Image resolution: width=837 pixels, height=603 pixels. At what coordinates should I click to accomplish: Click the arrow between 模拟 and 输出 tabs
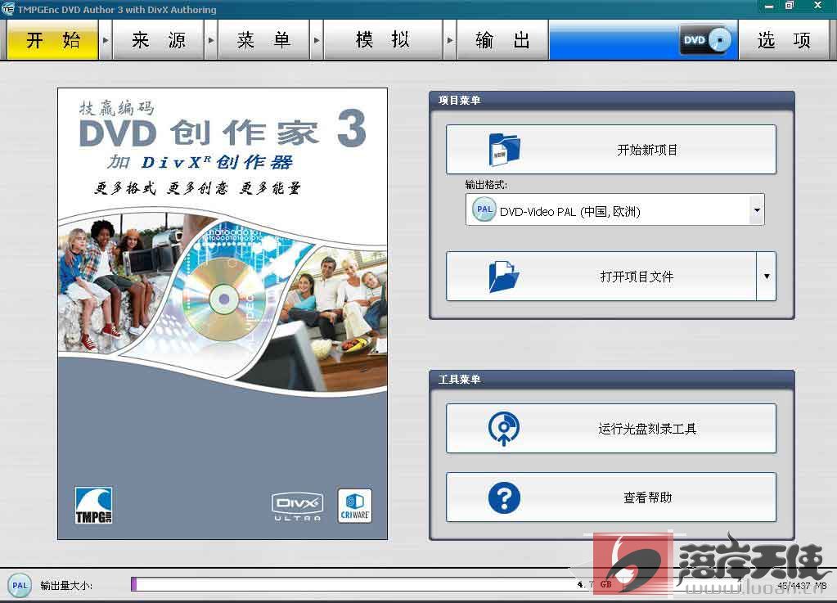pyautogui.click(x=449, y=40)
